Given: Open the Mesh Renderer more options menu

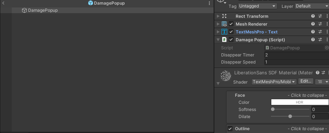Looking at the screenshot, I should (x=327, y=24).
